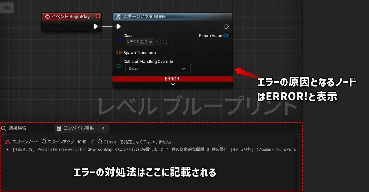Open the クラスを選択 class dropdown
369x192 pixels.
pos(140,42)
